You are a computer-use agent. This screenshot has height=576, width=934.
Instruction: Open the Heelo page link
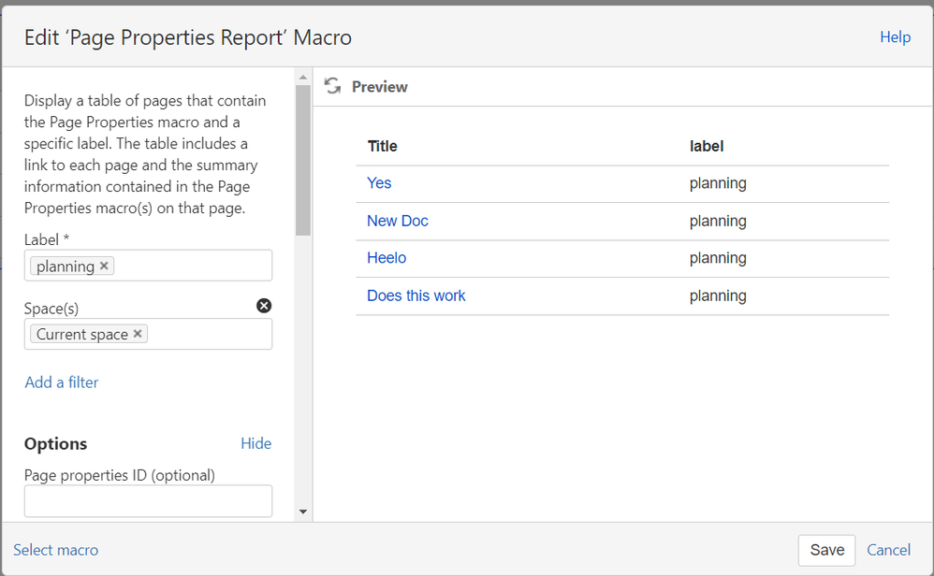[387, 258]
